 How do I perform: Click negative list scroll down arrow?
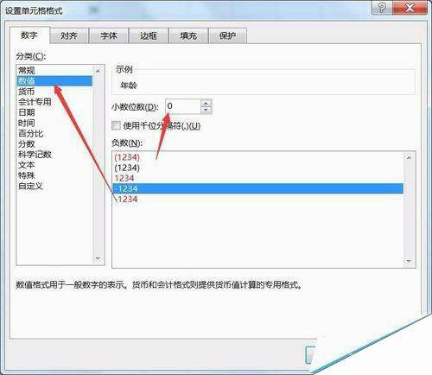point(409,261)
